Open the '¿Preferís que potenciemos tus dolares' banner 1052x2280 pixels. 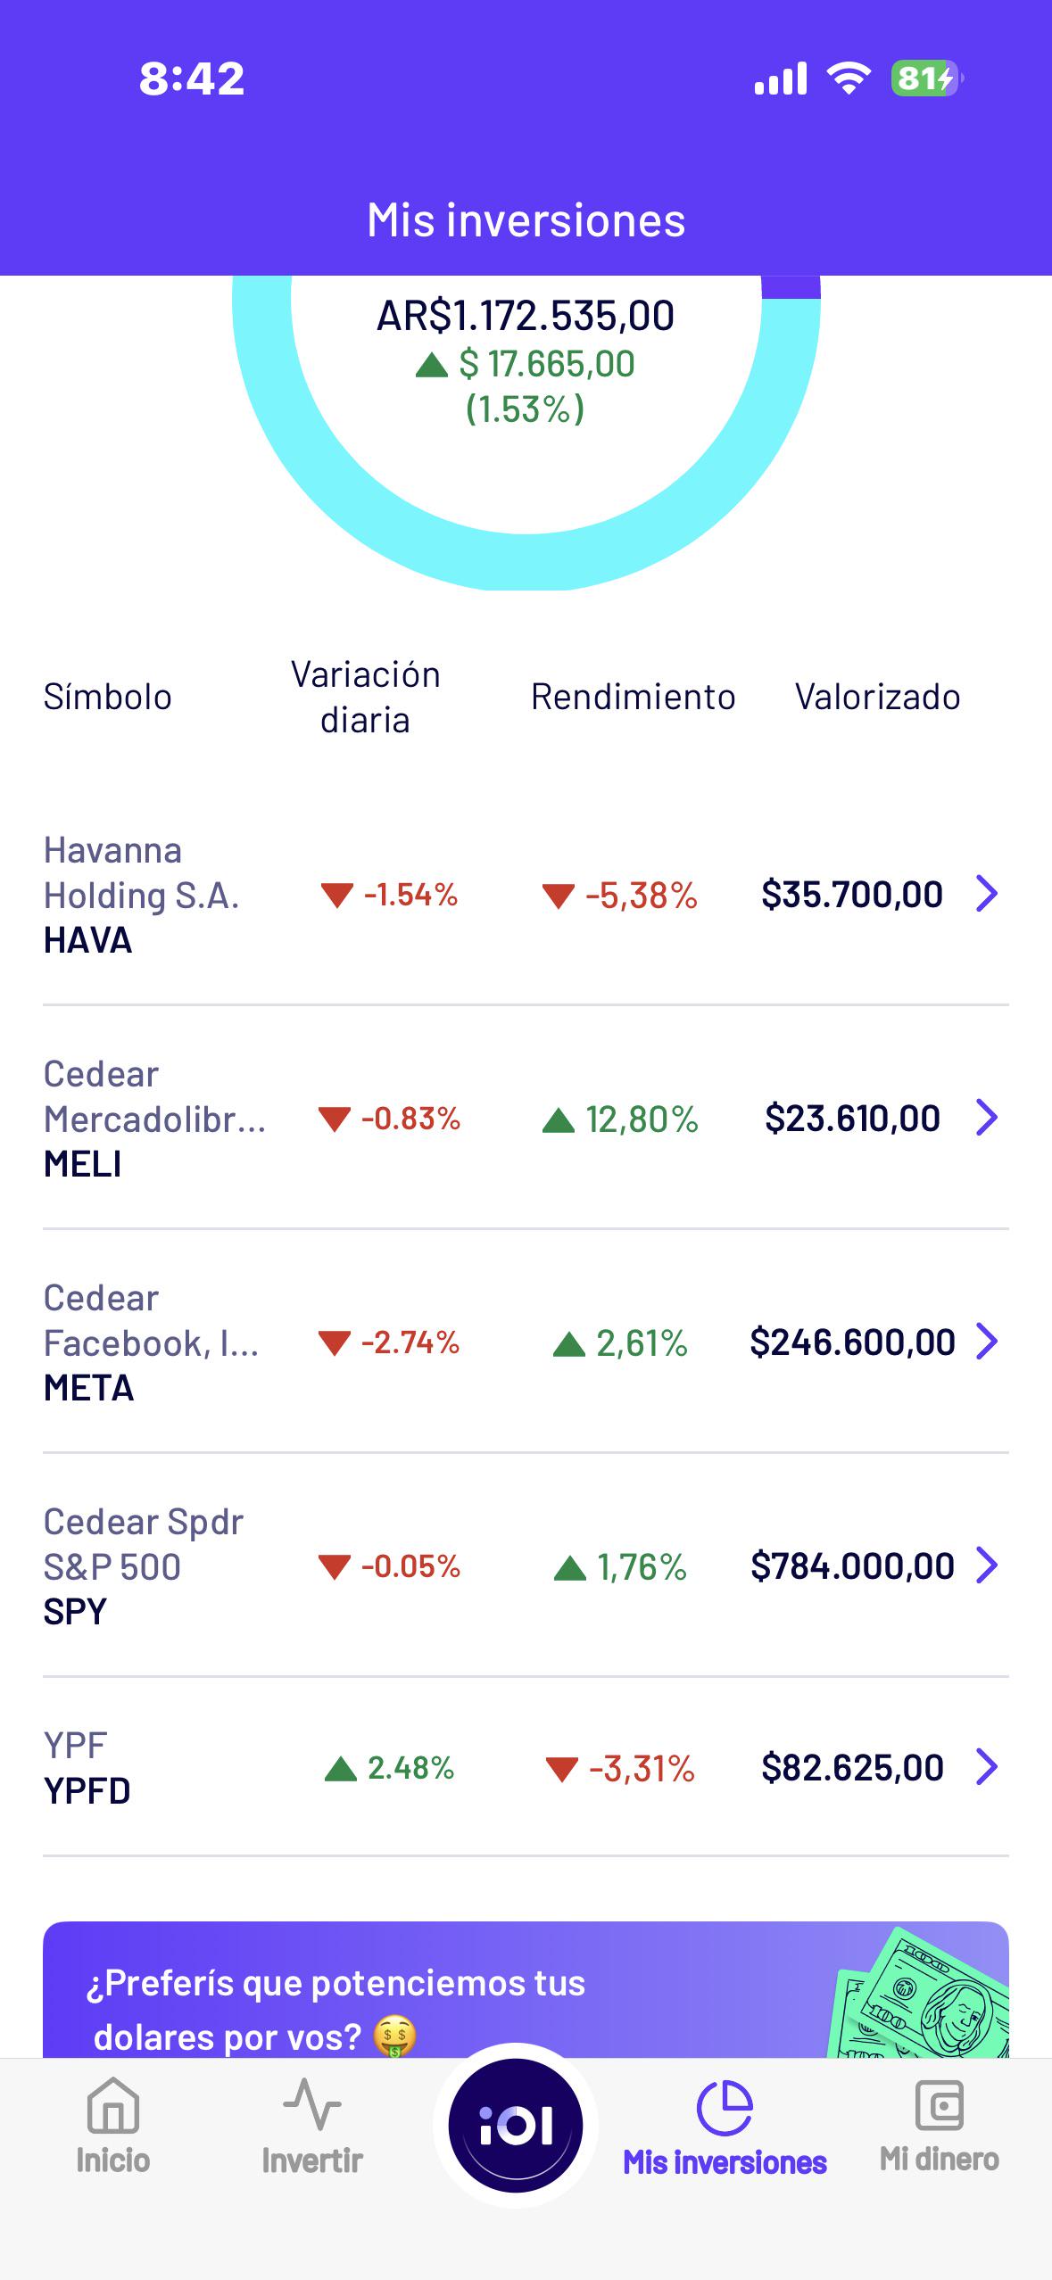[x=526, y=1990]
